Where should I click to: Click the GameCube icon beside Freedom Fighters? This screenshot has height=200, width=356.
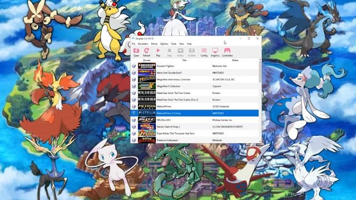134,66
